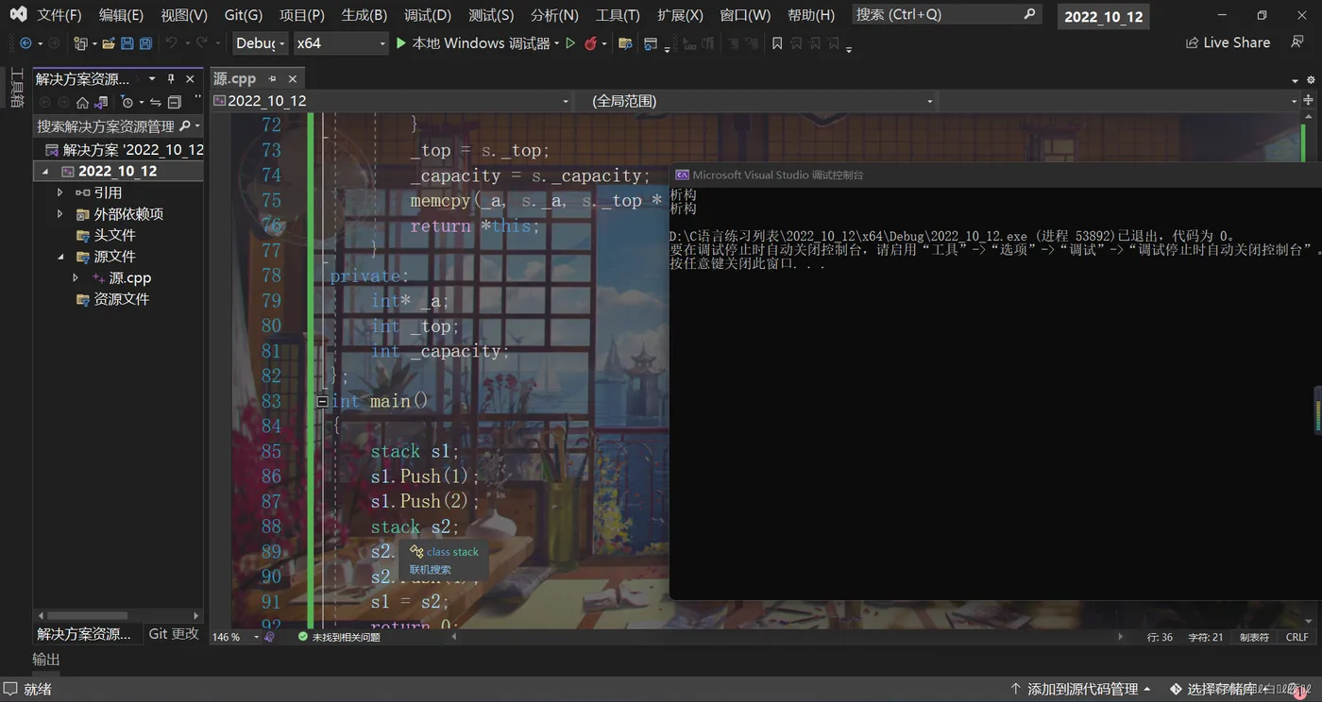Click the pending changes filter clock icon
This screenshot has width=1322, height=702.
click(x=127, y=102)
